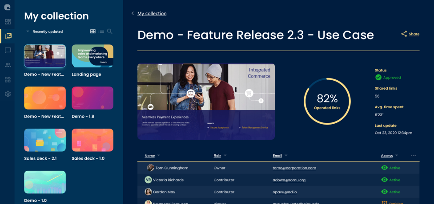Open the settings gear in sidebar
Viewport: 434px width, 204px height.
point(8,94)
